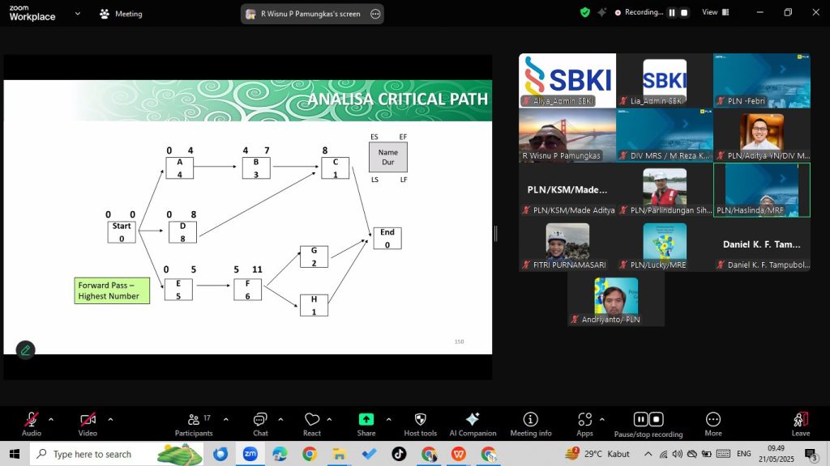Select the PLN/KSM/Made Aditya tile
Screen dimensions: 830x466
pyautogui.click(x=567, y=190)
